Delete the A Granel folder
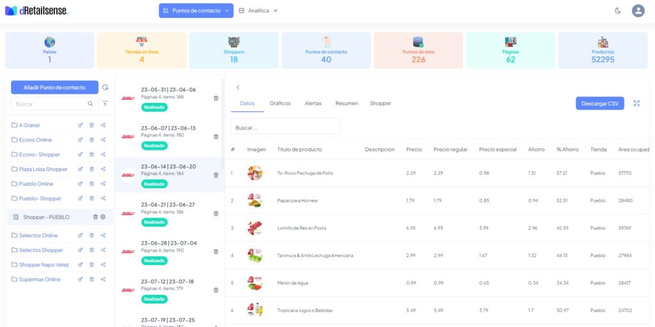655x327 pixels. (x=91, y=125)
